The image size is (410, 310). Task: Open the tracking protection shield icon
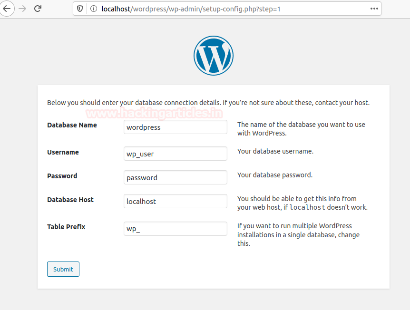pyautogui.click(x=80, y=9)
